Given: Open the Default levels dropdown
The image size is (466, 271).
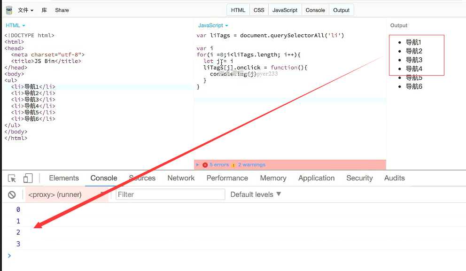Looking at the screenshot, I should pyautogui.click(x=255, y=194).
